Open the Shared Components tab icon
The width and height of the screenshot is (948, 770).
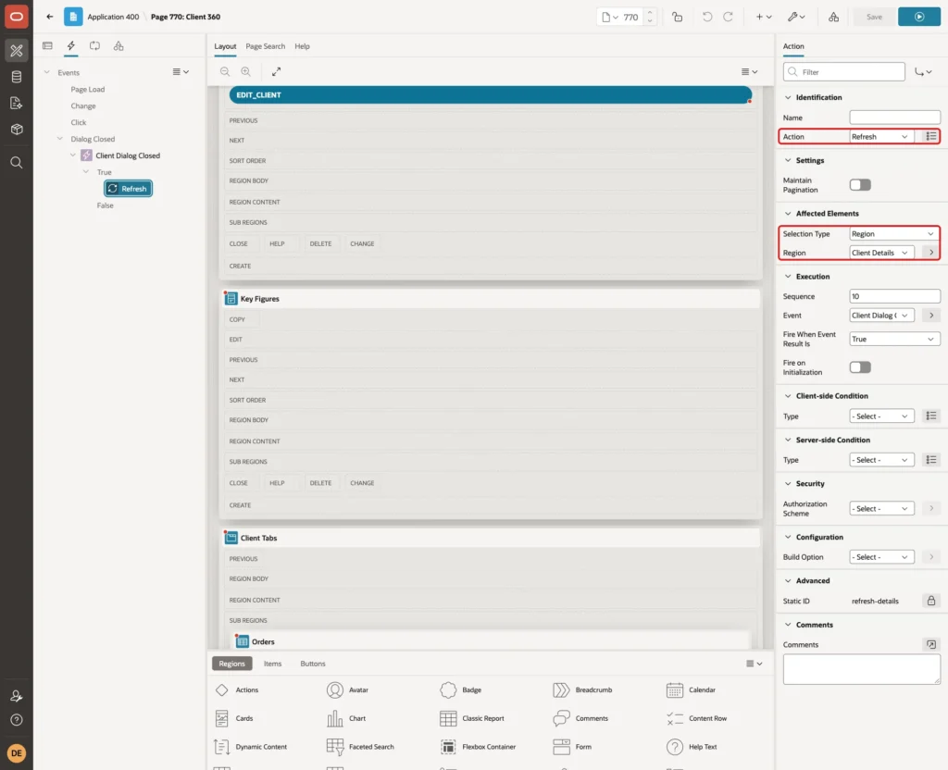click(x=118, y=46)
